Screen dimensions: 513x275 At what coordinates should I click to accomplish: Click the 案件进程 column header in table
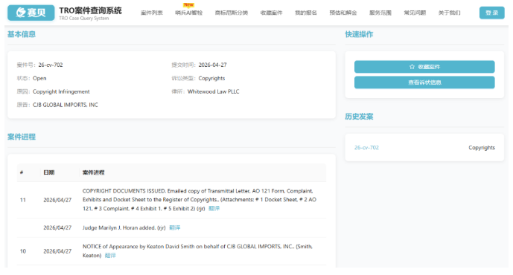click(94, 172)
